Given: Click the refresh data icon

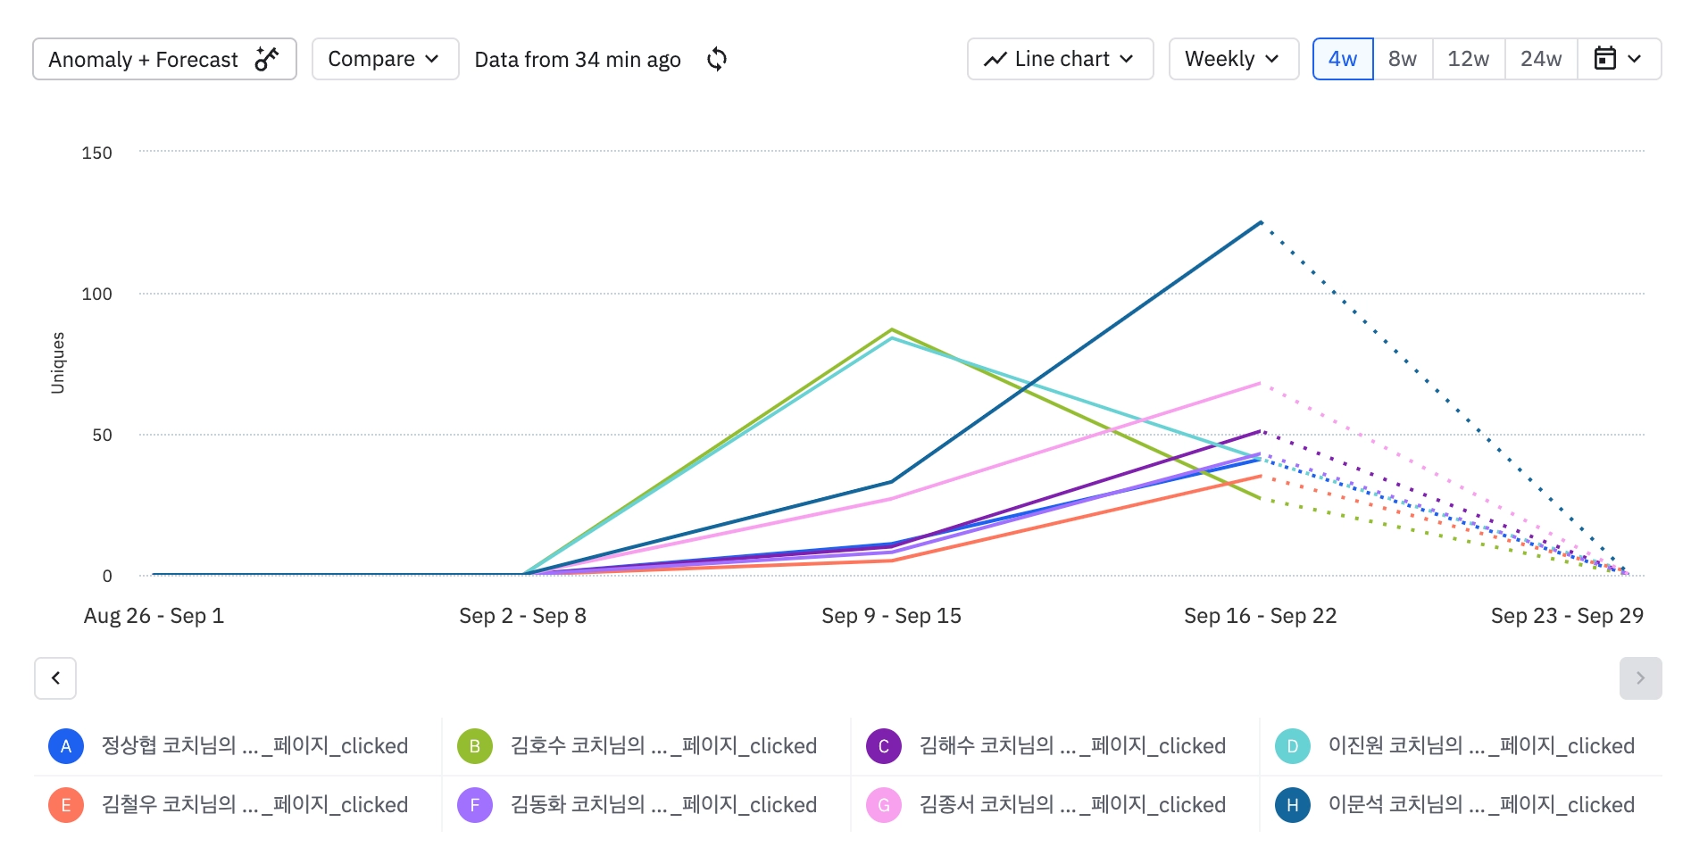Looking at the screenshot, I should [717, 60].
